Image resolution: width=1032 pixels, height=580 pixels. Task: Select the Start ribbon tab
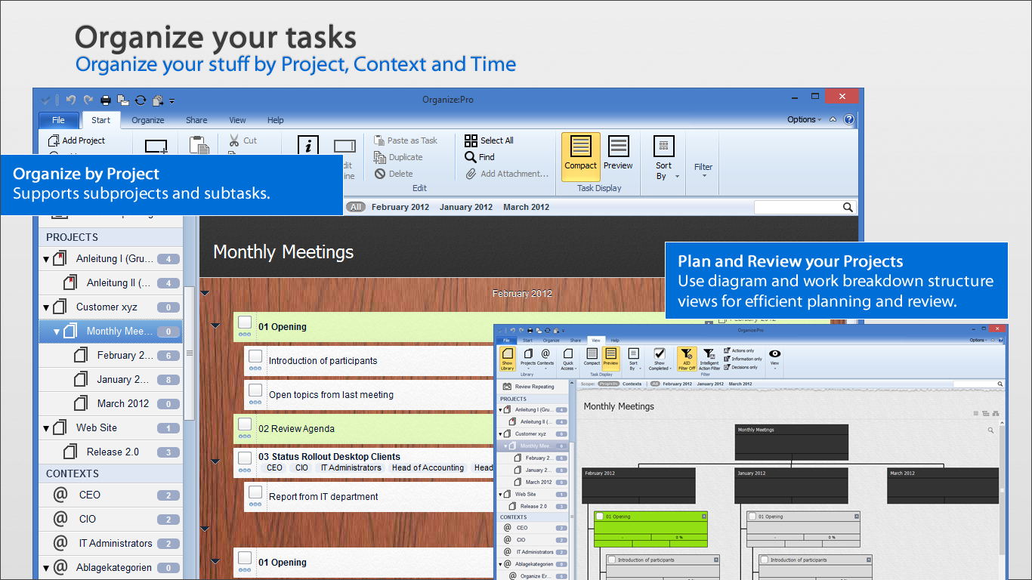[x=100, y=120]
